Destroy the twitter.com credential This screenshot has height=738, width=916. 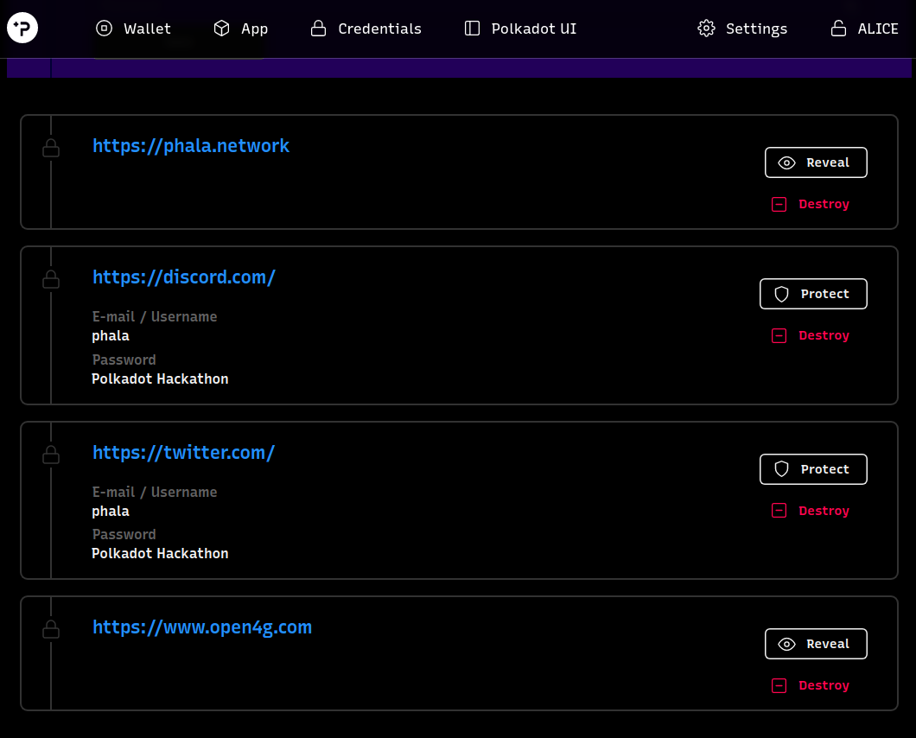[811, 511]
